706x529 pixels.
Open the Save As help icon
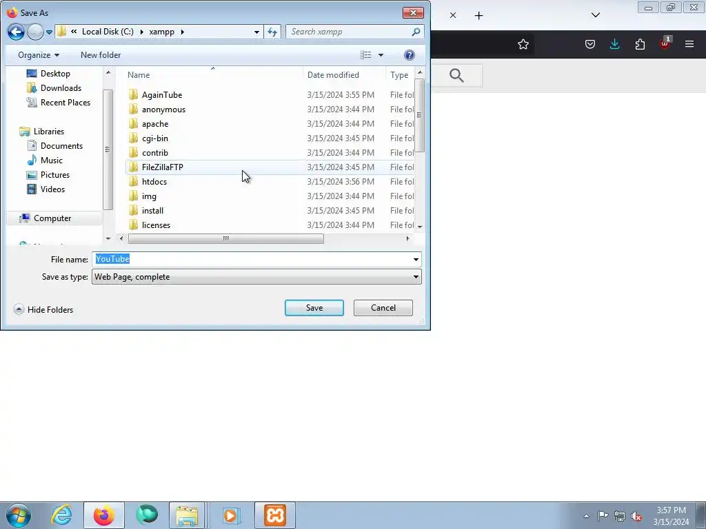(x=410, y=55)
